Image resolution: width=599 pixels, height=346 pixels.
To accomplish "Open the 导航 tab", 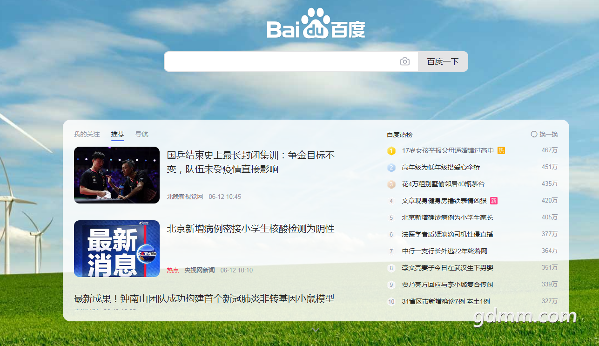I will pyautogui.click(x=142, y=134).
